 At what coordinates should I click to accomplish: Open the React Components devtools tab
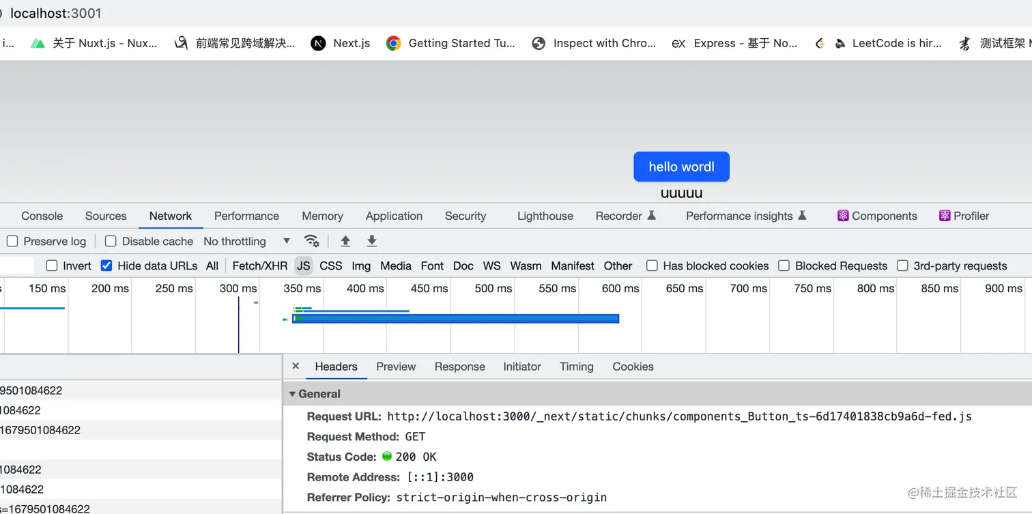click(877, 216)
